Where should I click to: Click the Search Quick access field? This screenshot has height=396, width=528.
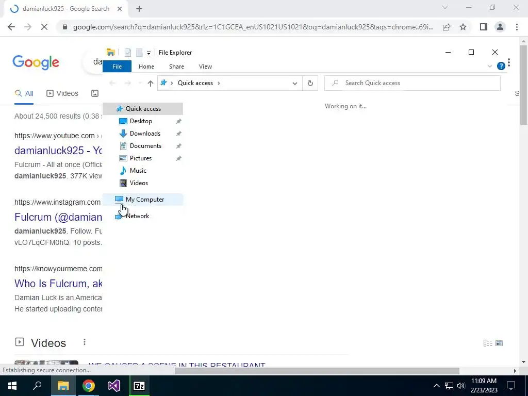412,83
